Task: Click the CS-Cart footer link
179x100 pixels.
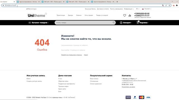Action: pyautogui.click(x=49, y=97)
